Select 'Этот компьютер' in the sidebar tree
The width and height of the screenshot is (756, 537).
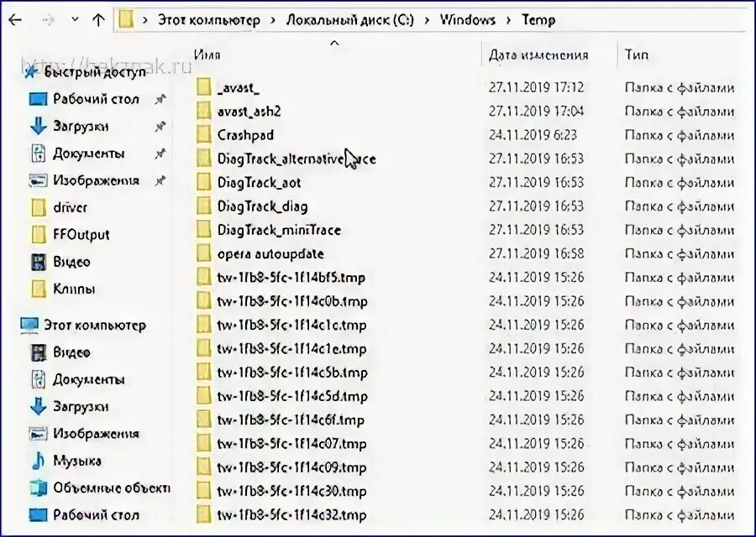pyautogui.click(x=94, y=325)
